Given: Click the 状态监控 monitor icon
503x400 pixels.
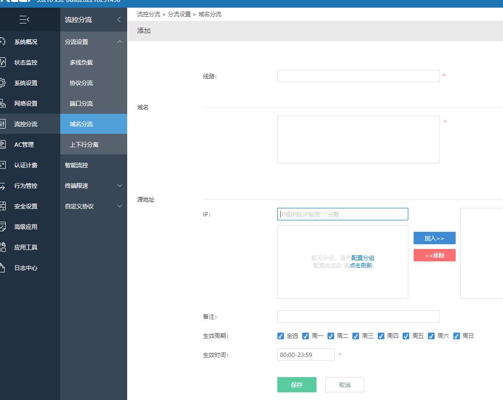Looking at the screenshot, I should point(2,62).
